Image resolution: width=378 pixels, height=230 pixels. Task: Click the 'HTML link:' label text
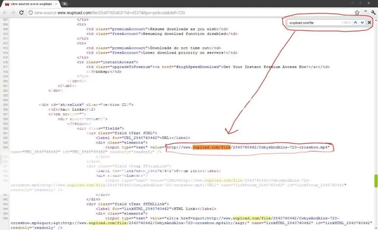point(185,209)
